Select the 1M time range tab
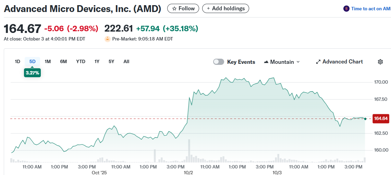This screenshot has height=175, width=391. [48, 61]
